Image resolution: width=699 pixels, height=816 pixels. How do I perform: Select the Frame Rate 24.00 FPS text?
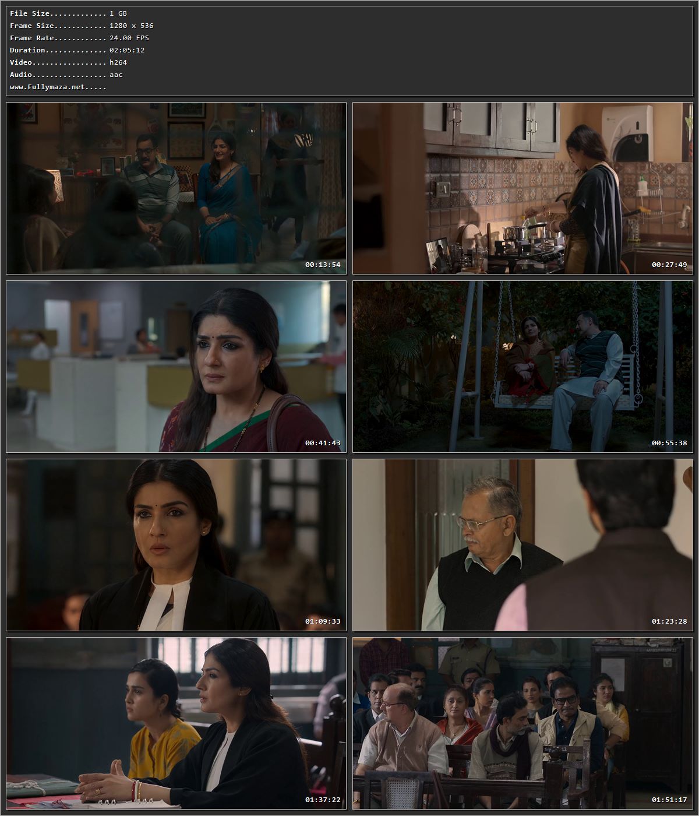pyautogui.click(x=129, y=38)
